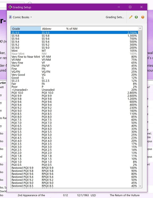Select the PGX 6.0 grade row
Viewport: 153px width, 198px height.
pos(74,129)
